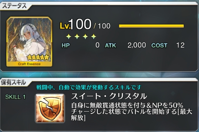The width and height of the screenshot is (199, 132).
Task: Open the ステータス tab header
Action: tap(14, 6)
